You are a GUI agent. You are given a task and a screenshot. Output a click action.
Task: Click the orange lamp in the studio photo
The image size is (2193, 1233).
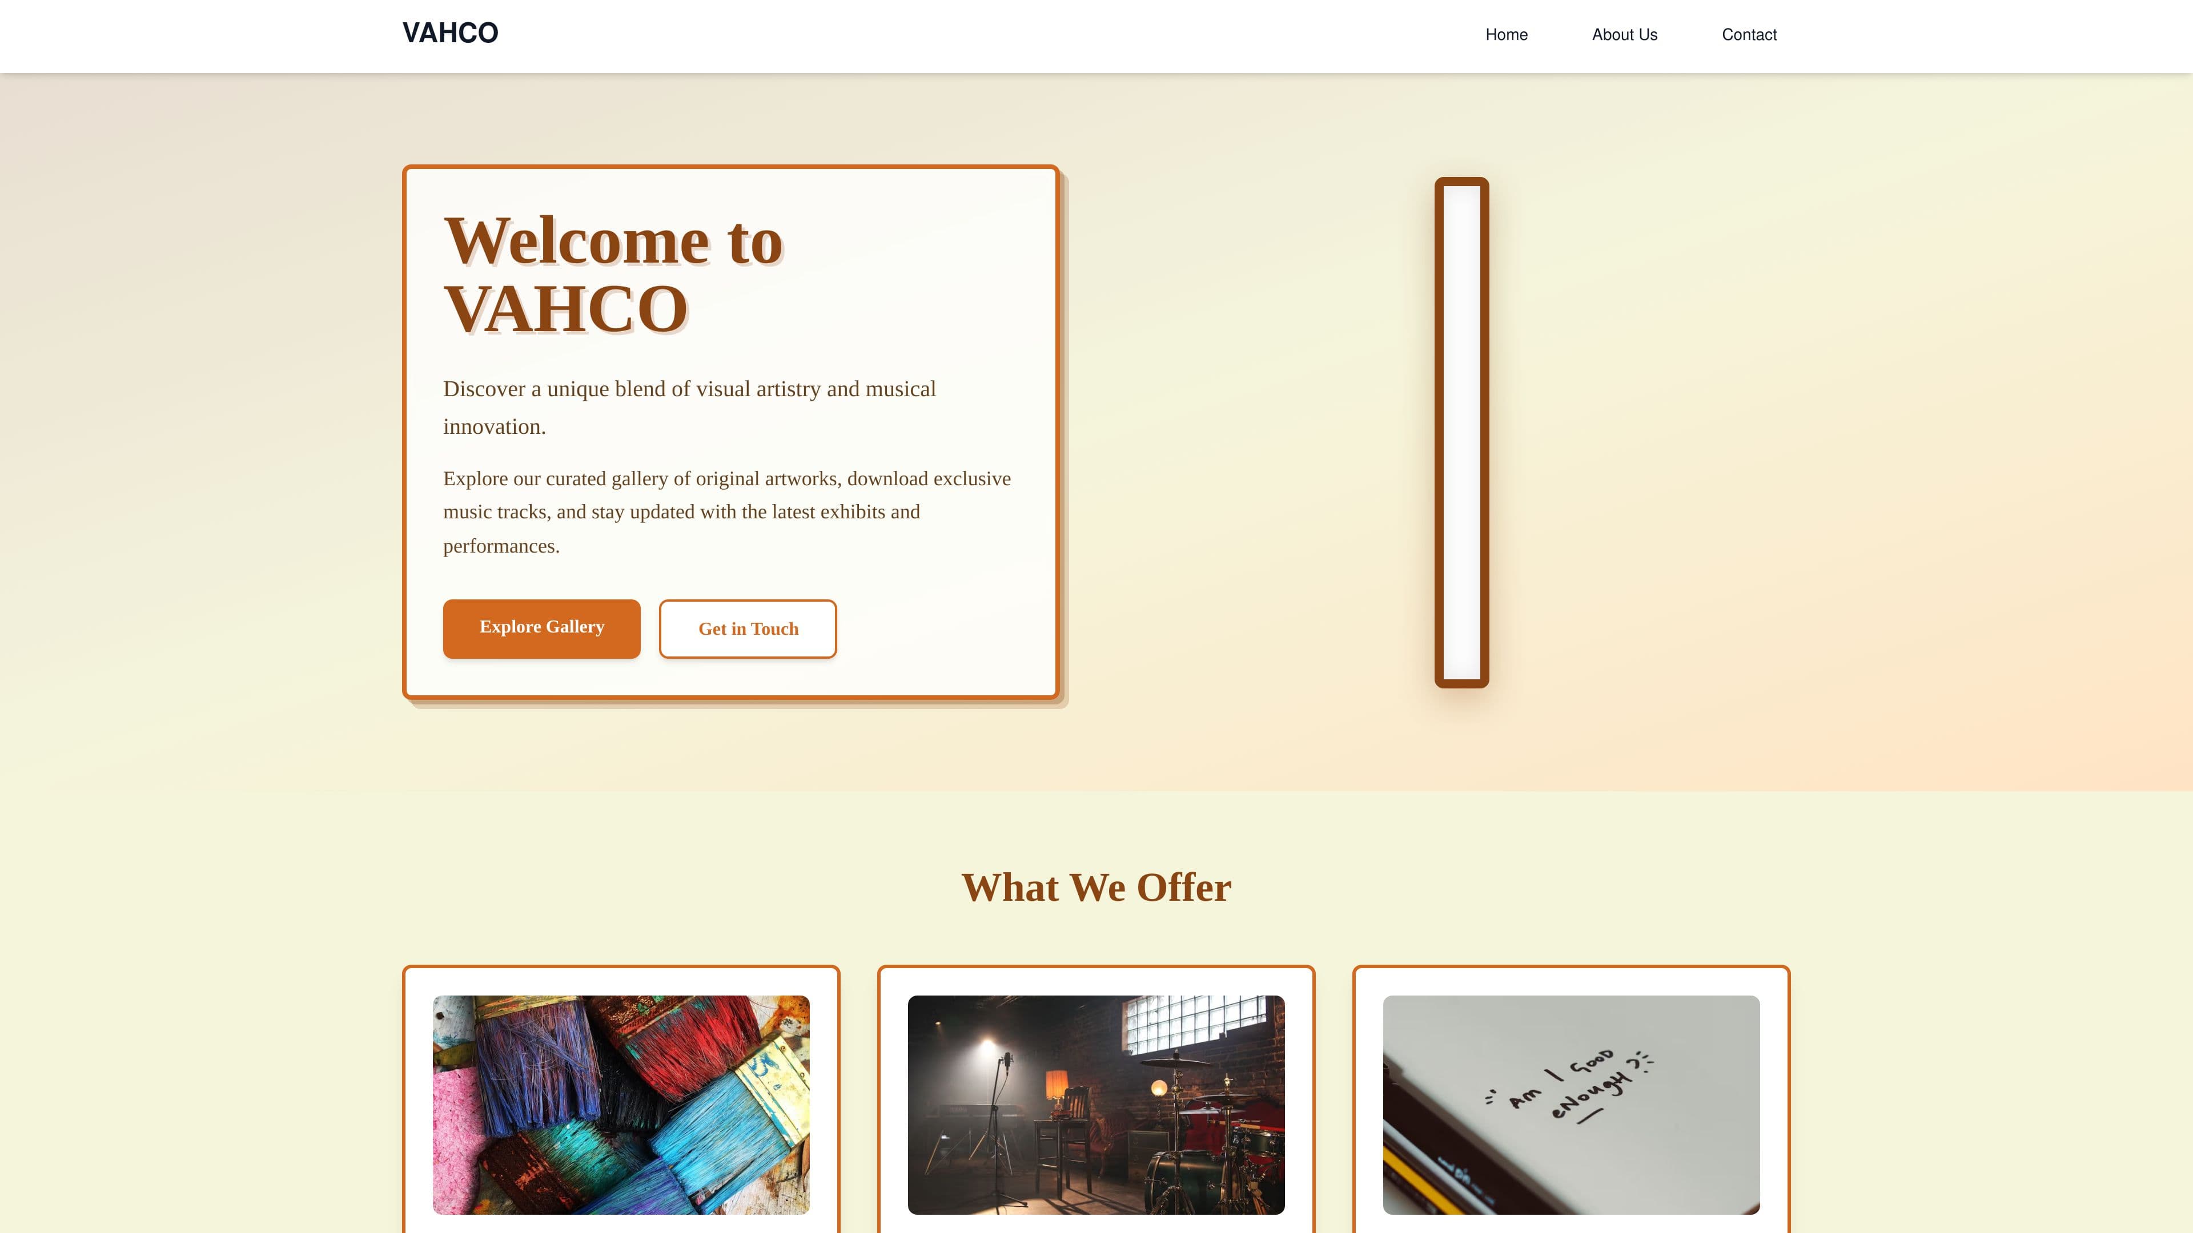tap(1055, 1085)
